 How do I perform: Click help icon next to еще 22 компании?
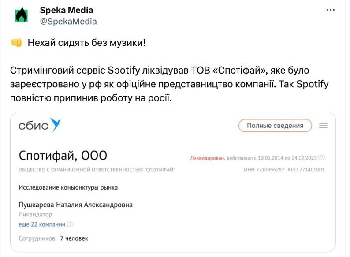[x=70, y=224]
